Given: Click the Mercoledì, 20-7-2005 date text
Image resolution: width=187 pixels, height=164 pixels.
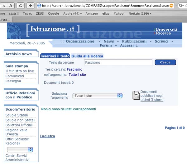Looking at the screenshot, I should click(27, 43).
